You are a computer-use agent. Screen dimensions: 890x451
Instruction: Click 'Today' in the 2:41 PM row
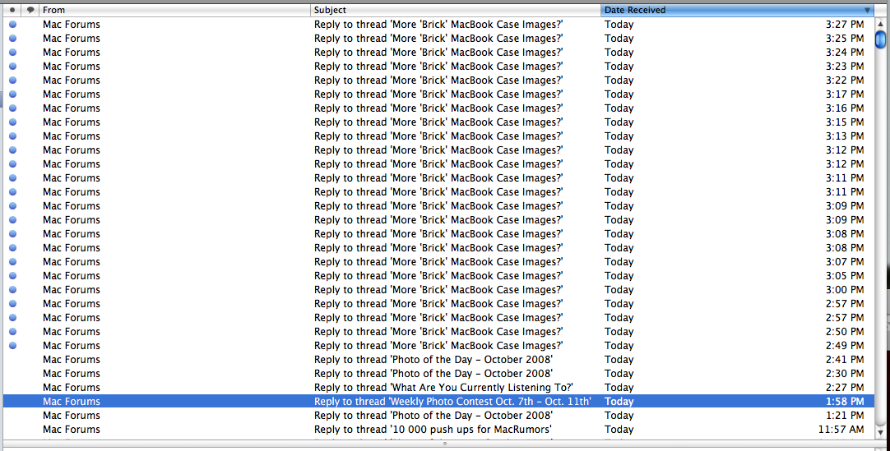pyautogui.click(x=619, y=360)
